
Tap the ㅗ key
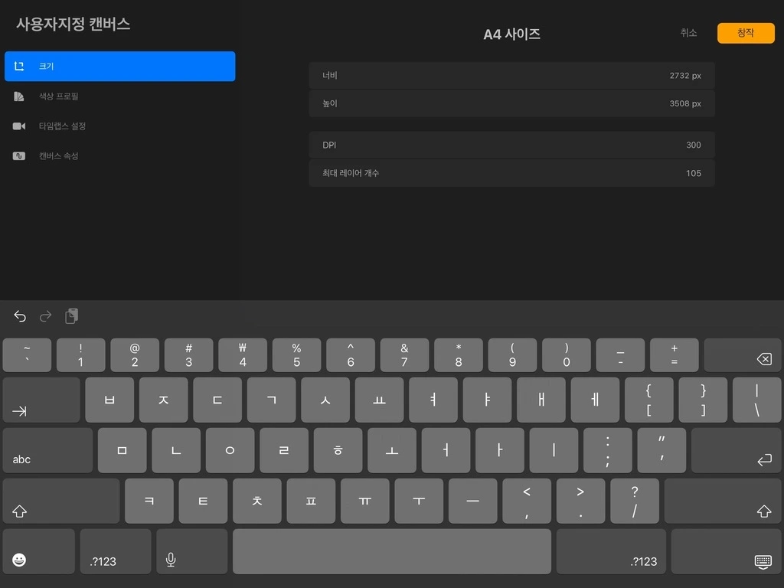pos(393,450)
